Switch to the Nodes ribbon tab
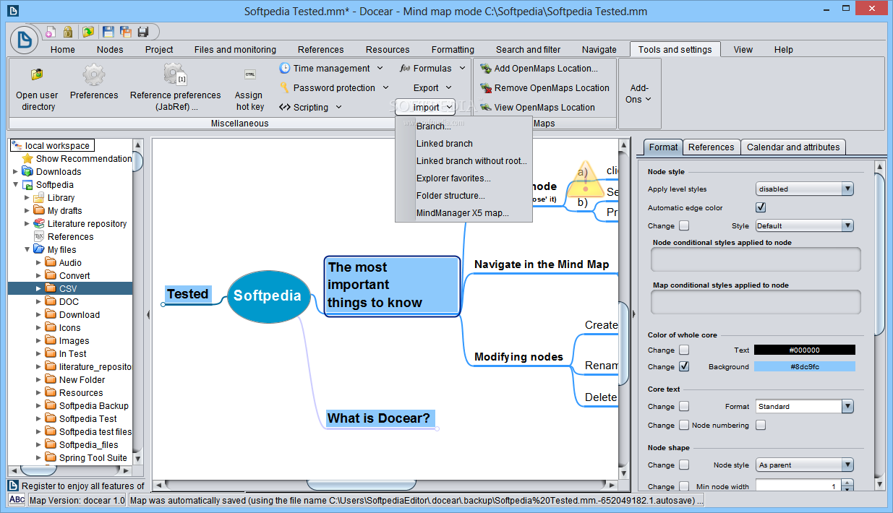The image size is (893, 513). [x=110, y=49]
